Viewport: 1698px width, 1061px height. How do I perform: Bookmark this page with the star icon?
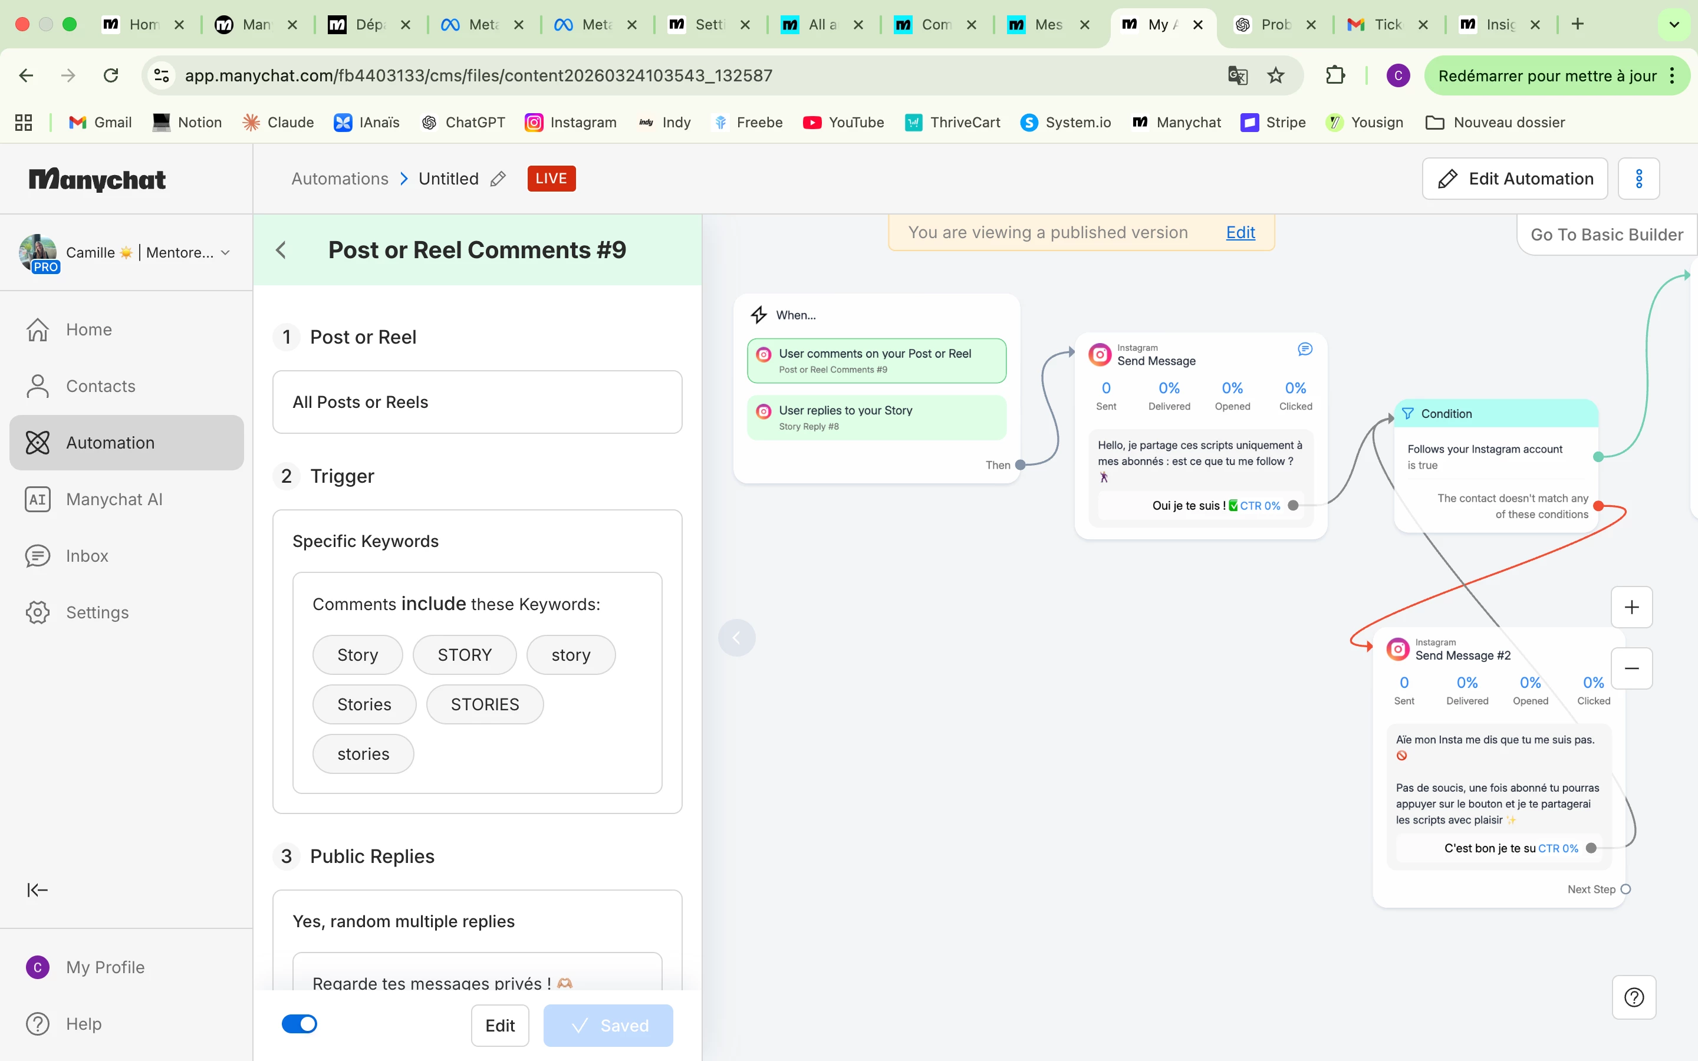[1276, 75]
